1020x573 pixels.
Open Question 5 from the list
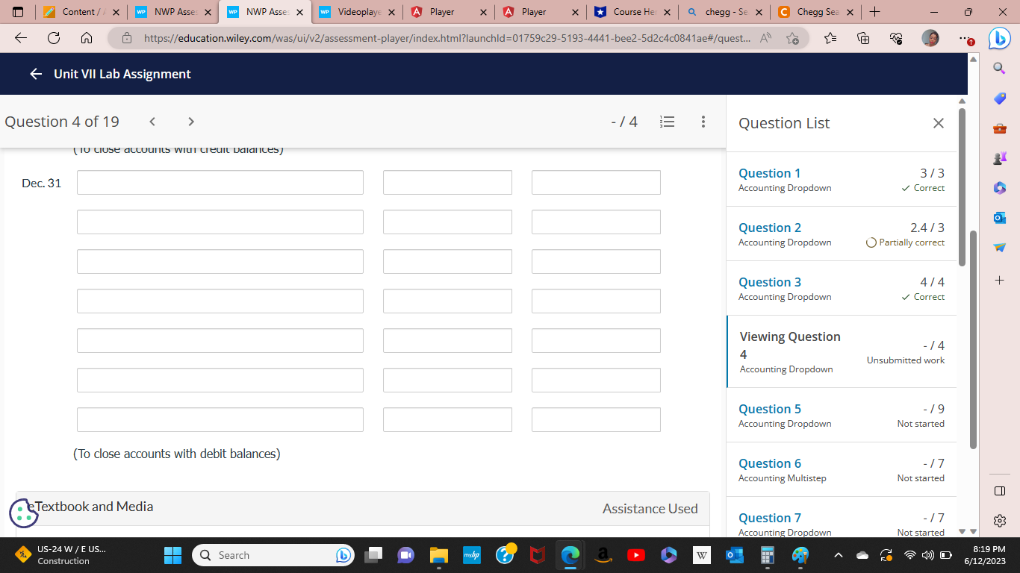[769, 409]
